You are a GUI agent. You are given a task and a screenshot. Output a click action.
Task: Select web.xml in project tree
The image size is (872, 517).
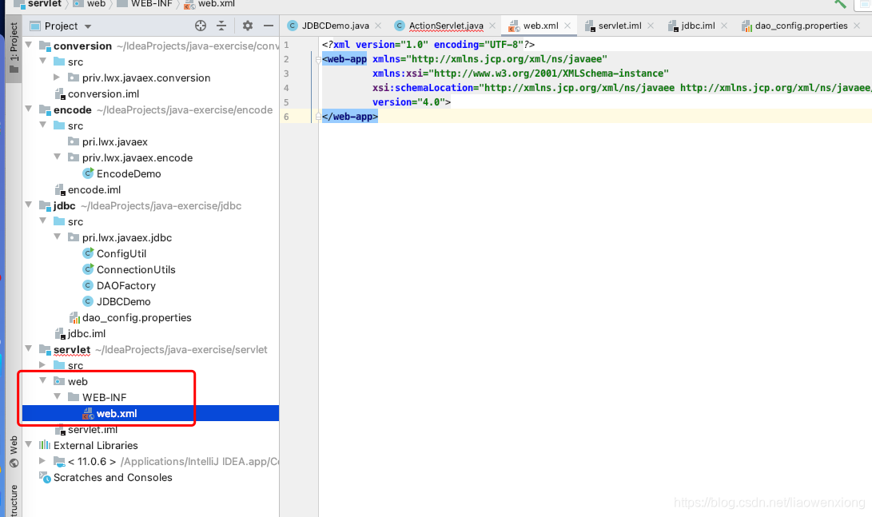(116, 414)
